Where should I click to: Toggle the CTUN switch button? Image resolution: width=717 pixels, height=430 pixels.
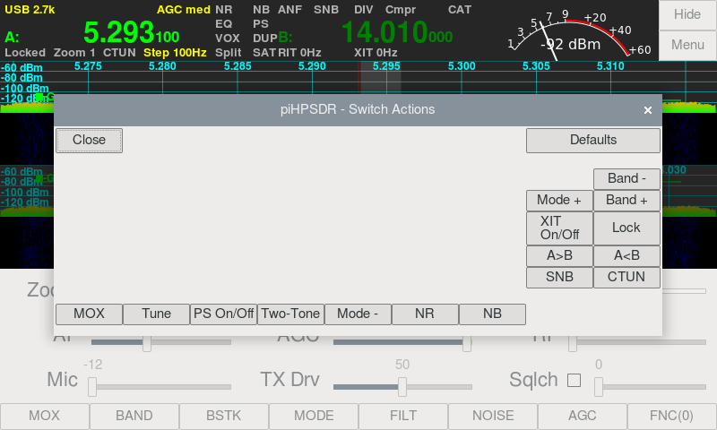coord(626,277)
